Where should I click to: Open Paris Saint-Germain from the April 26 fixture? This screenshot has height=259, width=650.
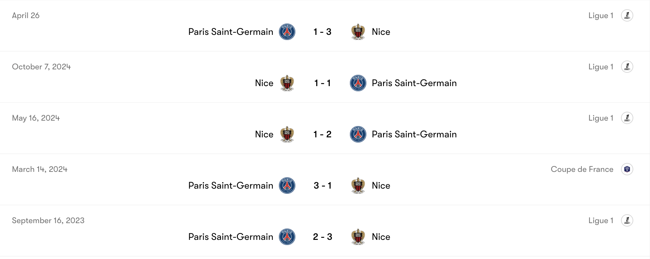[x=230, y=31]
